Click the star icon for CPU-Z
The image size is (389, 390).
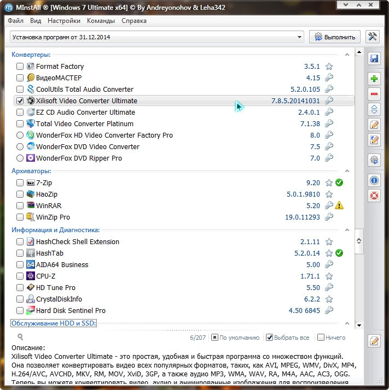[x=329, y=276]
